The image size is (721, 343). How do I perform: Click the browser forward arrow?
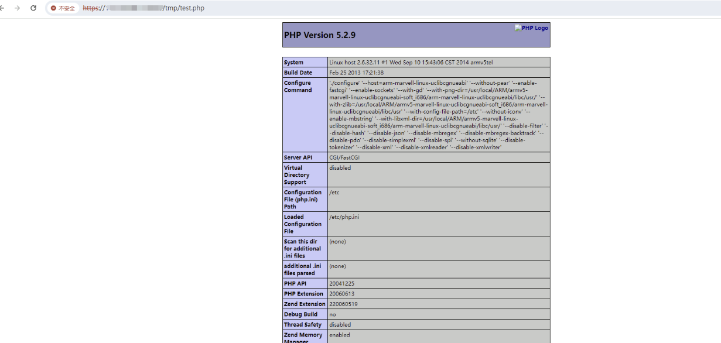pyautogui.click(x=17, y=8)
